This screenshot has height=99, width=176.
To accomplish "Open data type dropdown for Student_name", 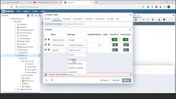I will (x=77, y=45).
